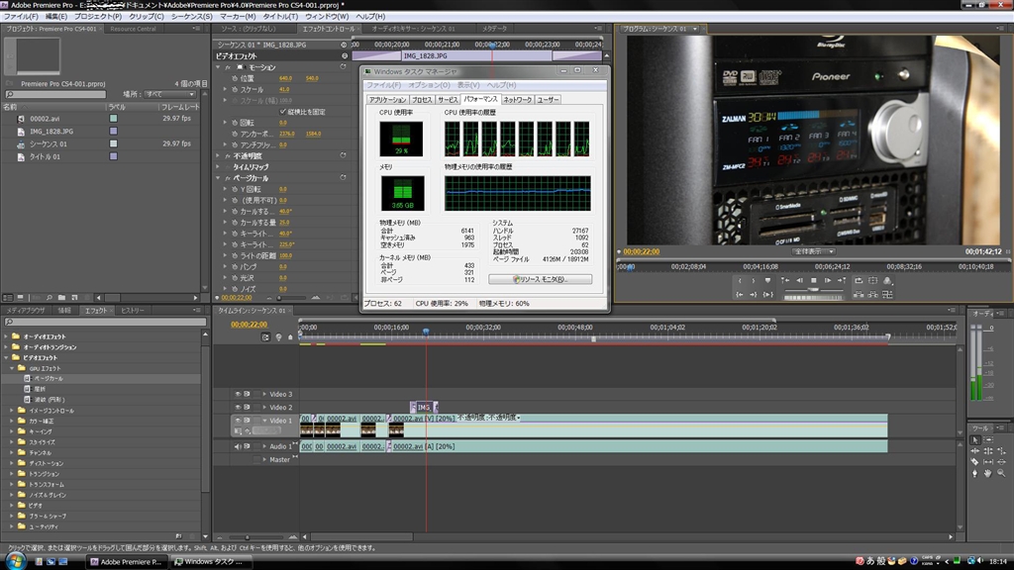Select the Selection tool in Tools panel
This screenshot has height=570, width=1014.
coord(975,439)
